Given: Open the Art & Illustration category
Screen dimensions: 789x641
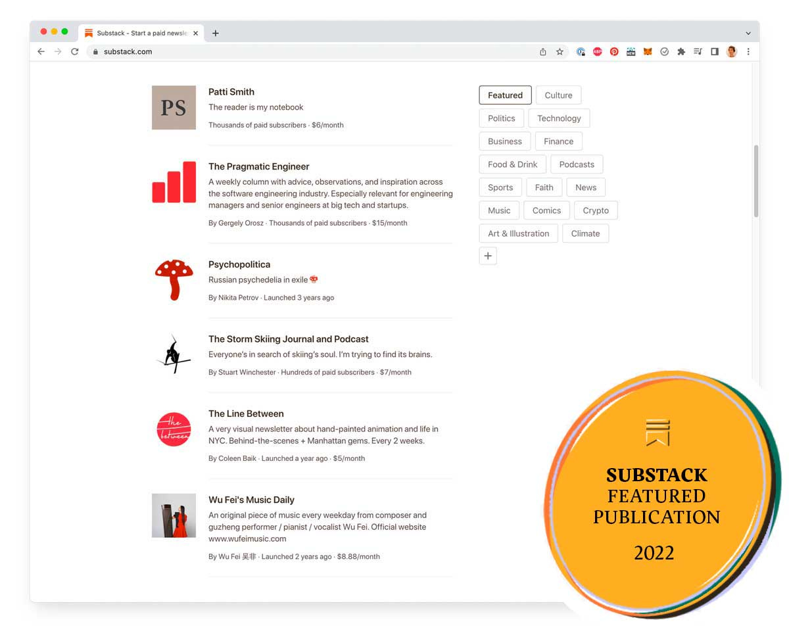Looking at the screenshot, I should tap(519, 233).
